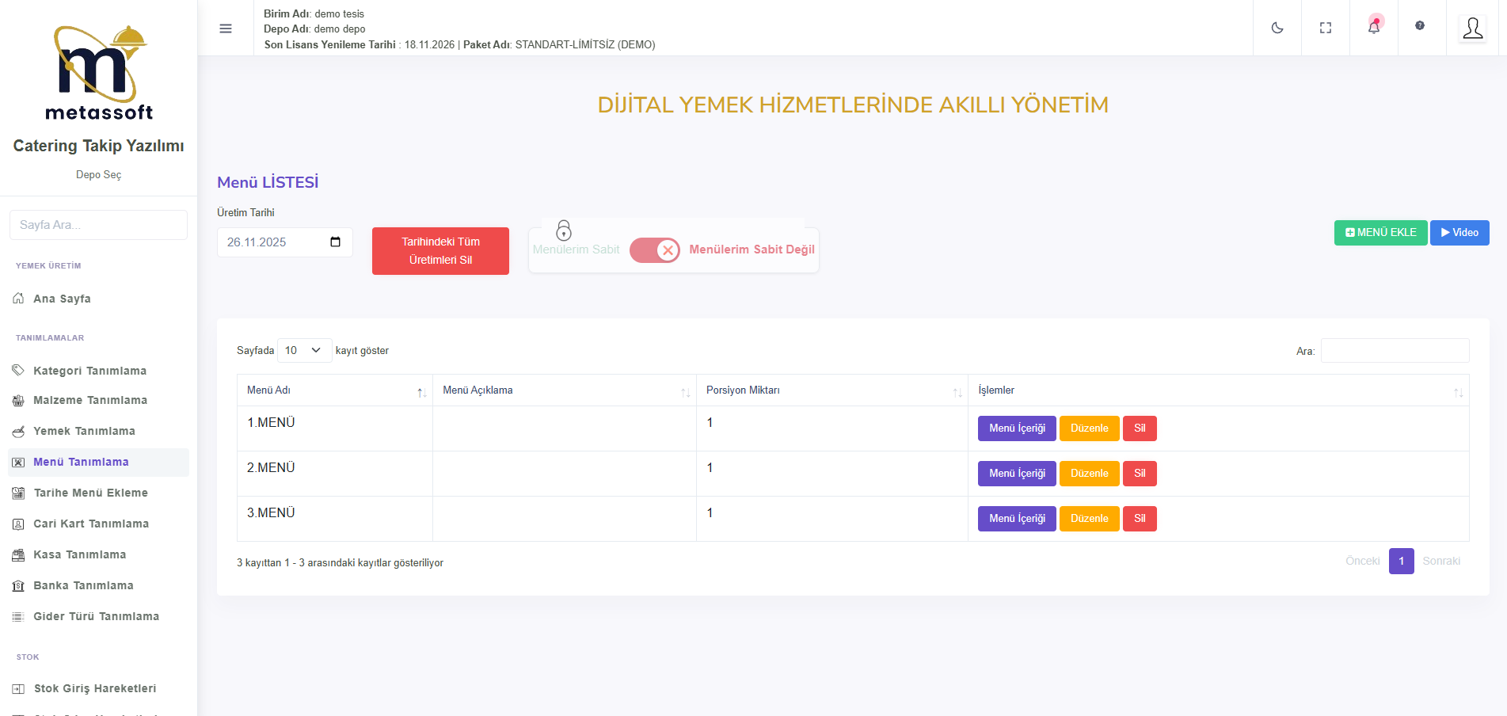Open Tarihe Menü Ekleme sidebar item
The height and width of the screenshot is (716, 1507).
pos(90,493)
